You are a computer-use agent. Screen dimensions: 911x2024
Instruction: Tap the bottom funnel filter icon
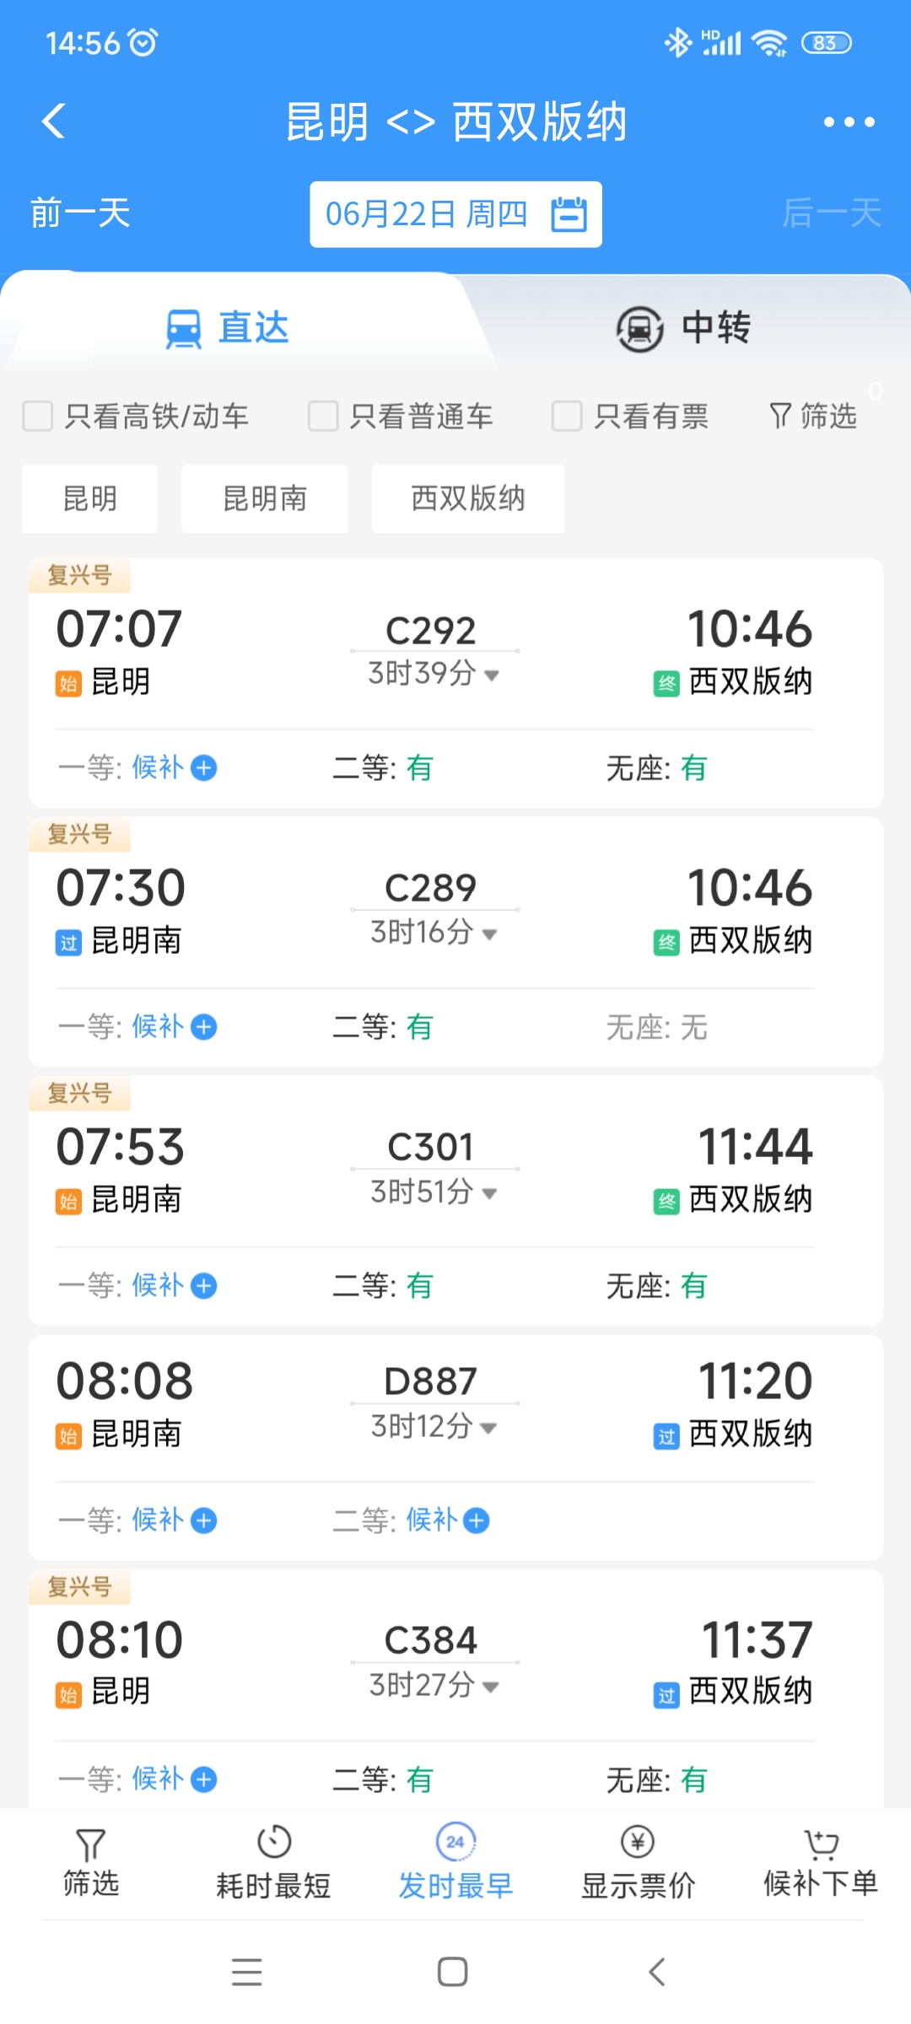coord(90,1844)
